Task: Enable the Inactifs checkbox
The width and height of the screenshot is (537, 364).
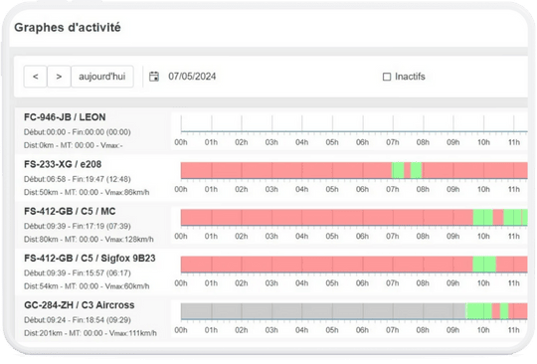Action: 387,77
